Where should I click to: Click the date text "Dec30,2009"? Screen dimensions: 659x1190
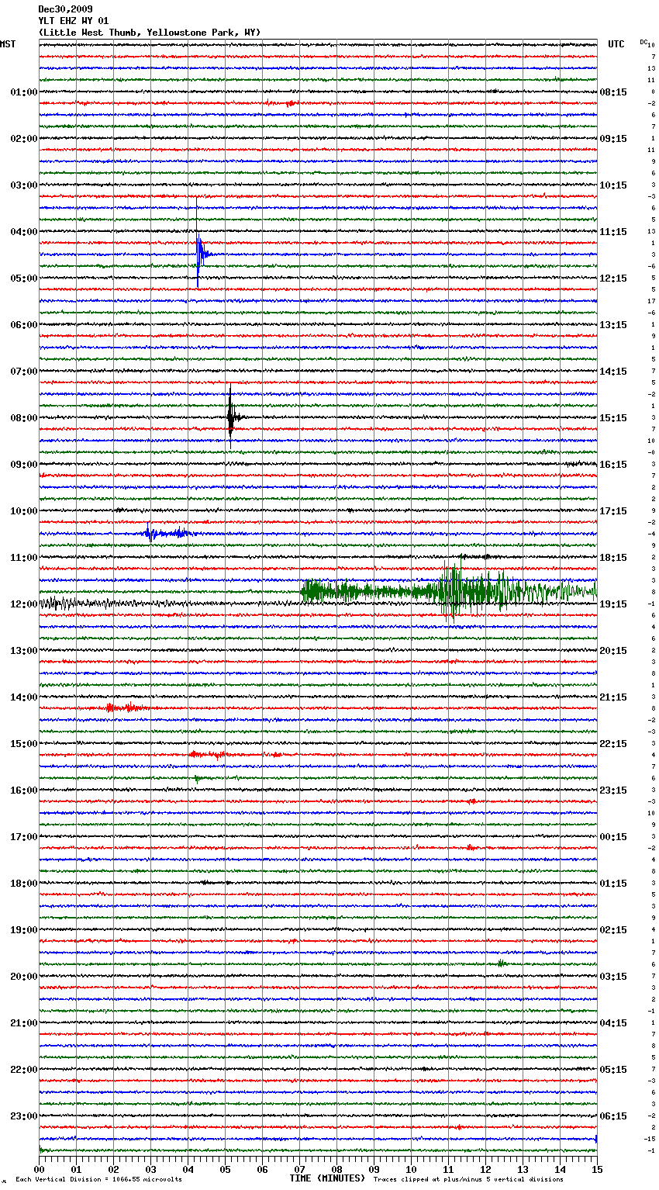(65, 9)
